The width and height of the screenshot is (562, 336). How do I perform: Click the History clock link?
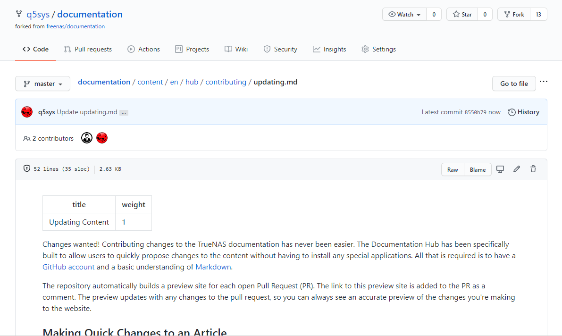(523, 112)
